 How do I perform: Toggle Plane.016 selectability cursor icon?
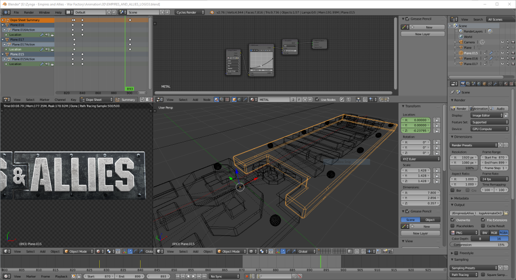[x=507, y=59]
